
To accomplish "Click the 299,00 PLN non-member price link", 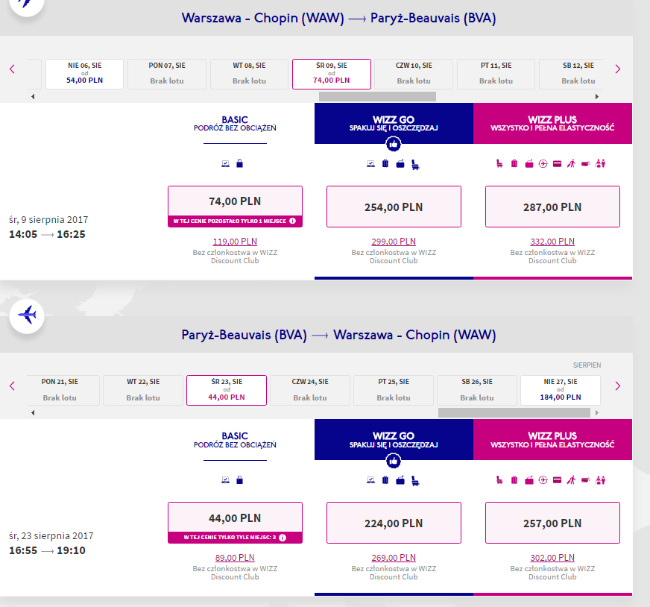I will click(394, 242).
